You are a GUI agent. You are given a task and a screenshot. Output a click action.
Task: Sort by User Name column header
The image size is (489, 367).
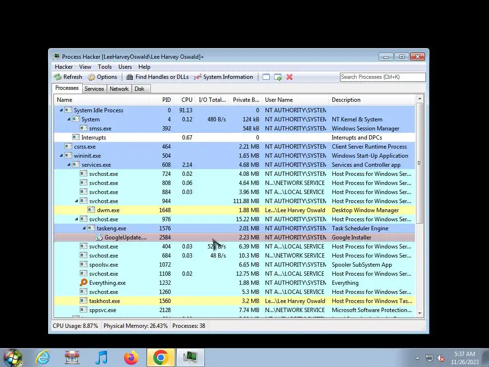295,100
